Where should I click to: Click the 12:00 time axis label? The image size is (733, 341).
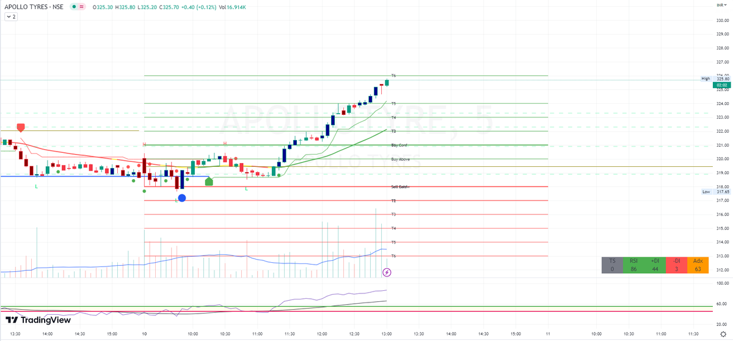(x=322, y=334)
